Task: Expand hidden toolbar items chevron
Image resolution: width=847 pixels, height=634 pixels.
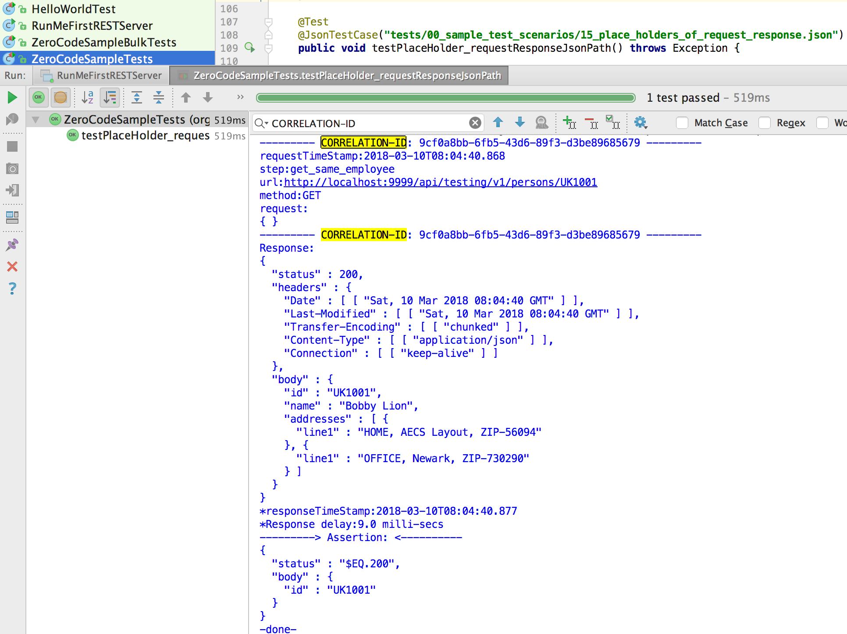Action: point(240,97)
